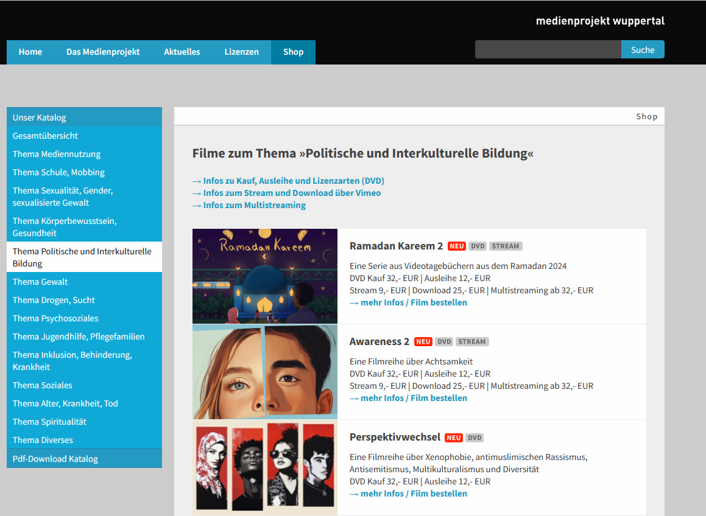This screenshot has height=516, width=706.
Task: Focus the search input field
Action: pos(548,49)
